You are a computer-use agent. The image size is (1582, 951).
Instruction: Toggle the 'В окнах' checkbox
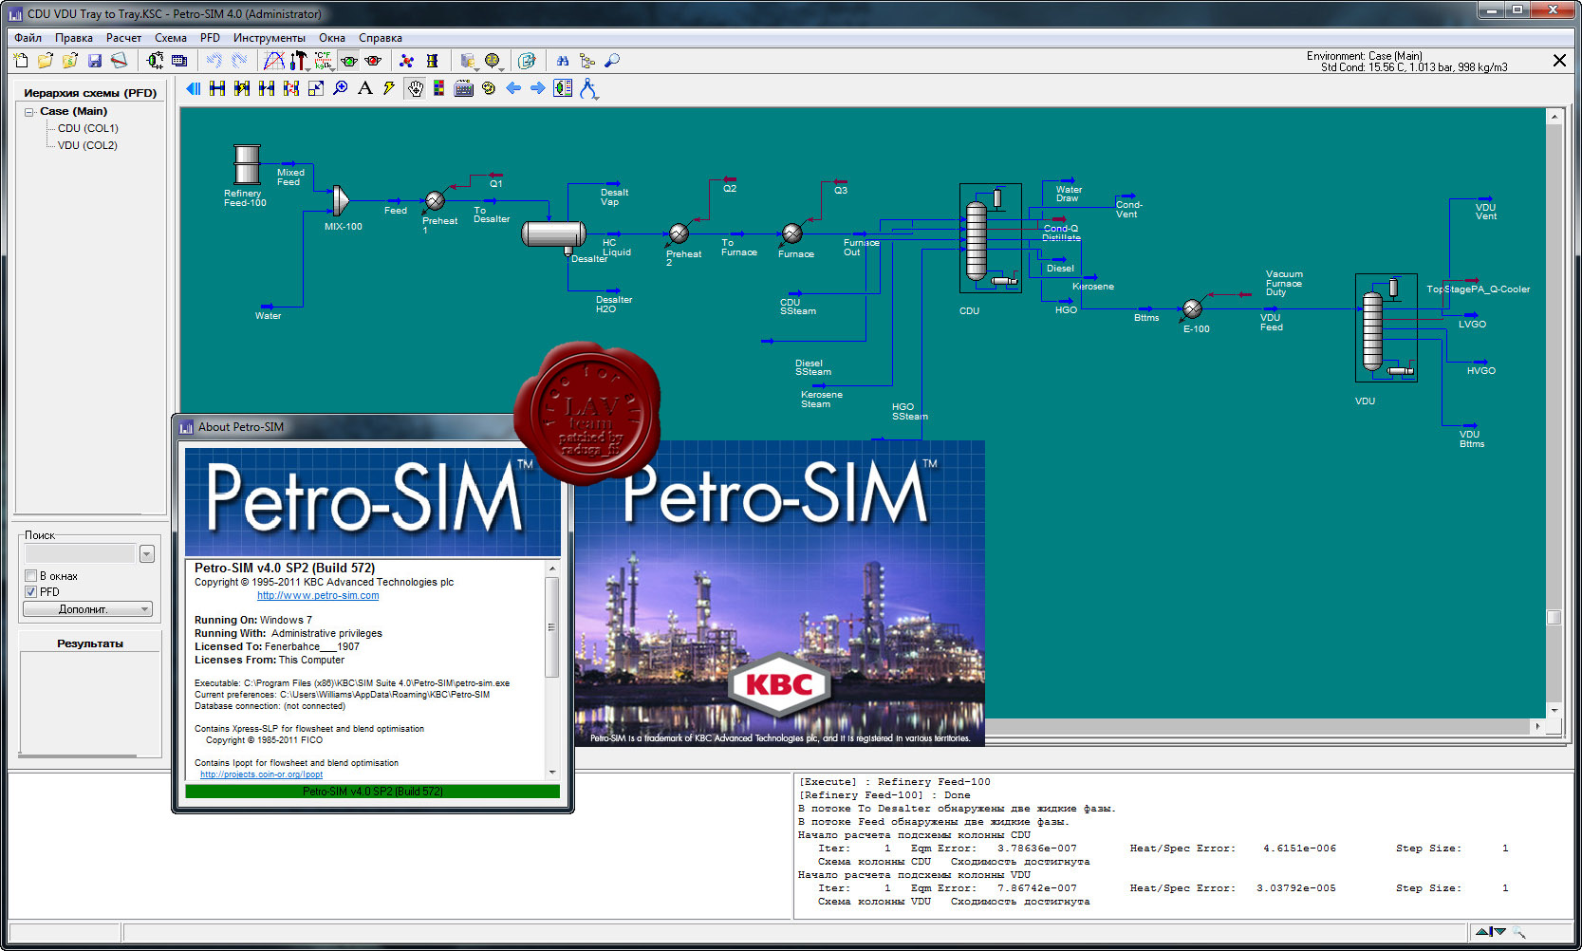tap(31, 576)
